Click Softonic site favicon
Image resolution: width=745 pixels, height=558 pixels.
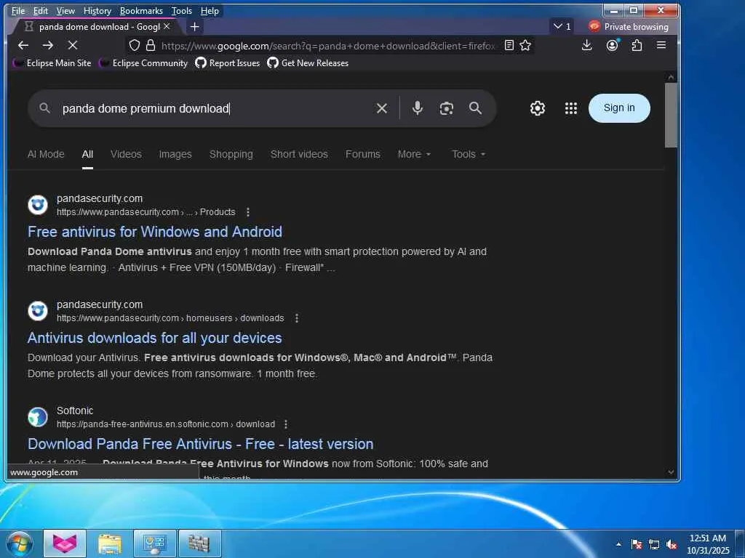tap(38, 417)
